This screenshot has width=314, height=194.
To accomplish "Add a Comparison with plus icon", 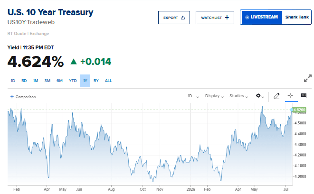I will (x=23, y=97).
